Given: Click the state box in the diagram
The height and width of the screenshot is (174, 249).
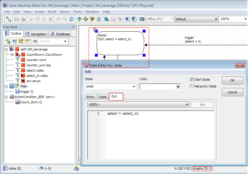Looking at the screenshot, I should pos(120,43).
